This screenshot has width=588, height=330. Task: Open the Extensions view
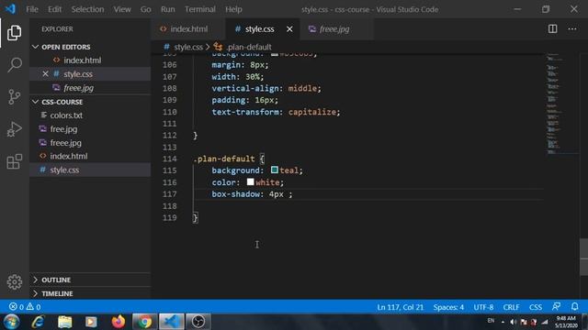point(15,161)
